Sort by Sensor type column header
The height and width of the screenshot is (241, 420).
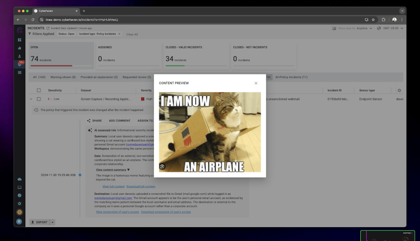point(367,91)
